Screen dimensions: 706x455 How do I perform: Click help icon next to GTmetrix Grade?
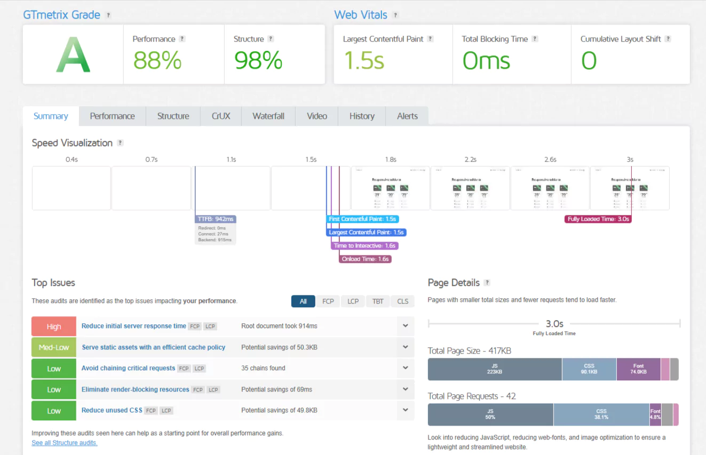tap(108, 15)
